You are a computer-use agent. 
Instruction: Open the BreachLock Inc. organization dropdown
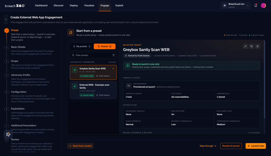pos(236,6)
